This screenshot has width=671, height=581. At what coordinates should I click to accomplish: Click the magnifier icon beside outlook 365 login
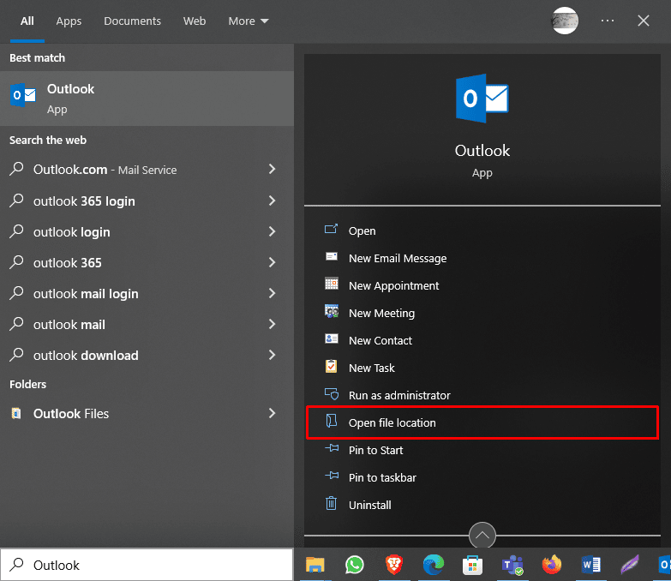[x=16, y=201]
